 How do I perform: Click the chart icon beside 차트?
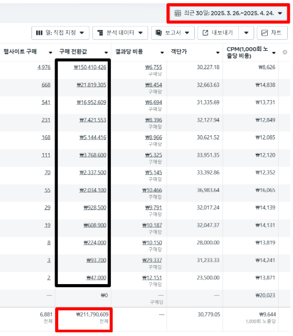[x=265, y=33]
